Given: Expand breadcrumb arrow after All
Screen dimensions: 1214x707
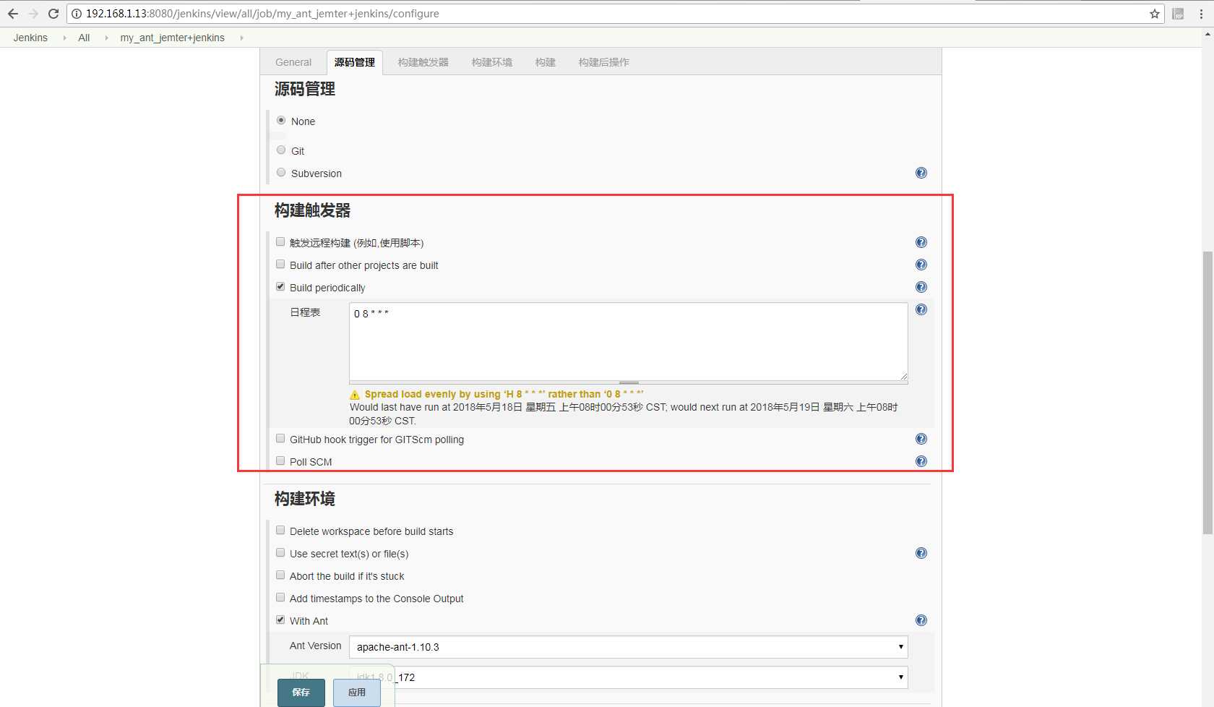Looking at the screenshot, I should coord(106,38).
